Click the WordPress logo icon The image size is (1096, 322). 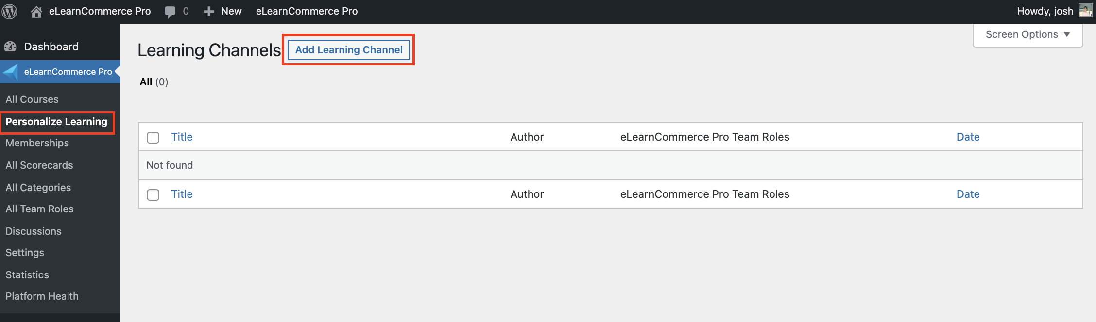[x=10, y=11]
